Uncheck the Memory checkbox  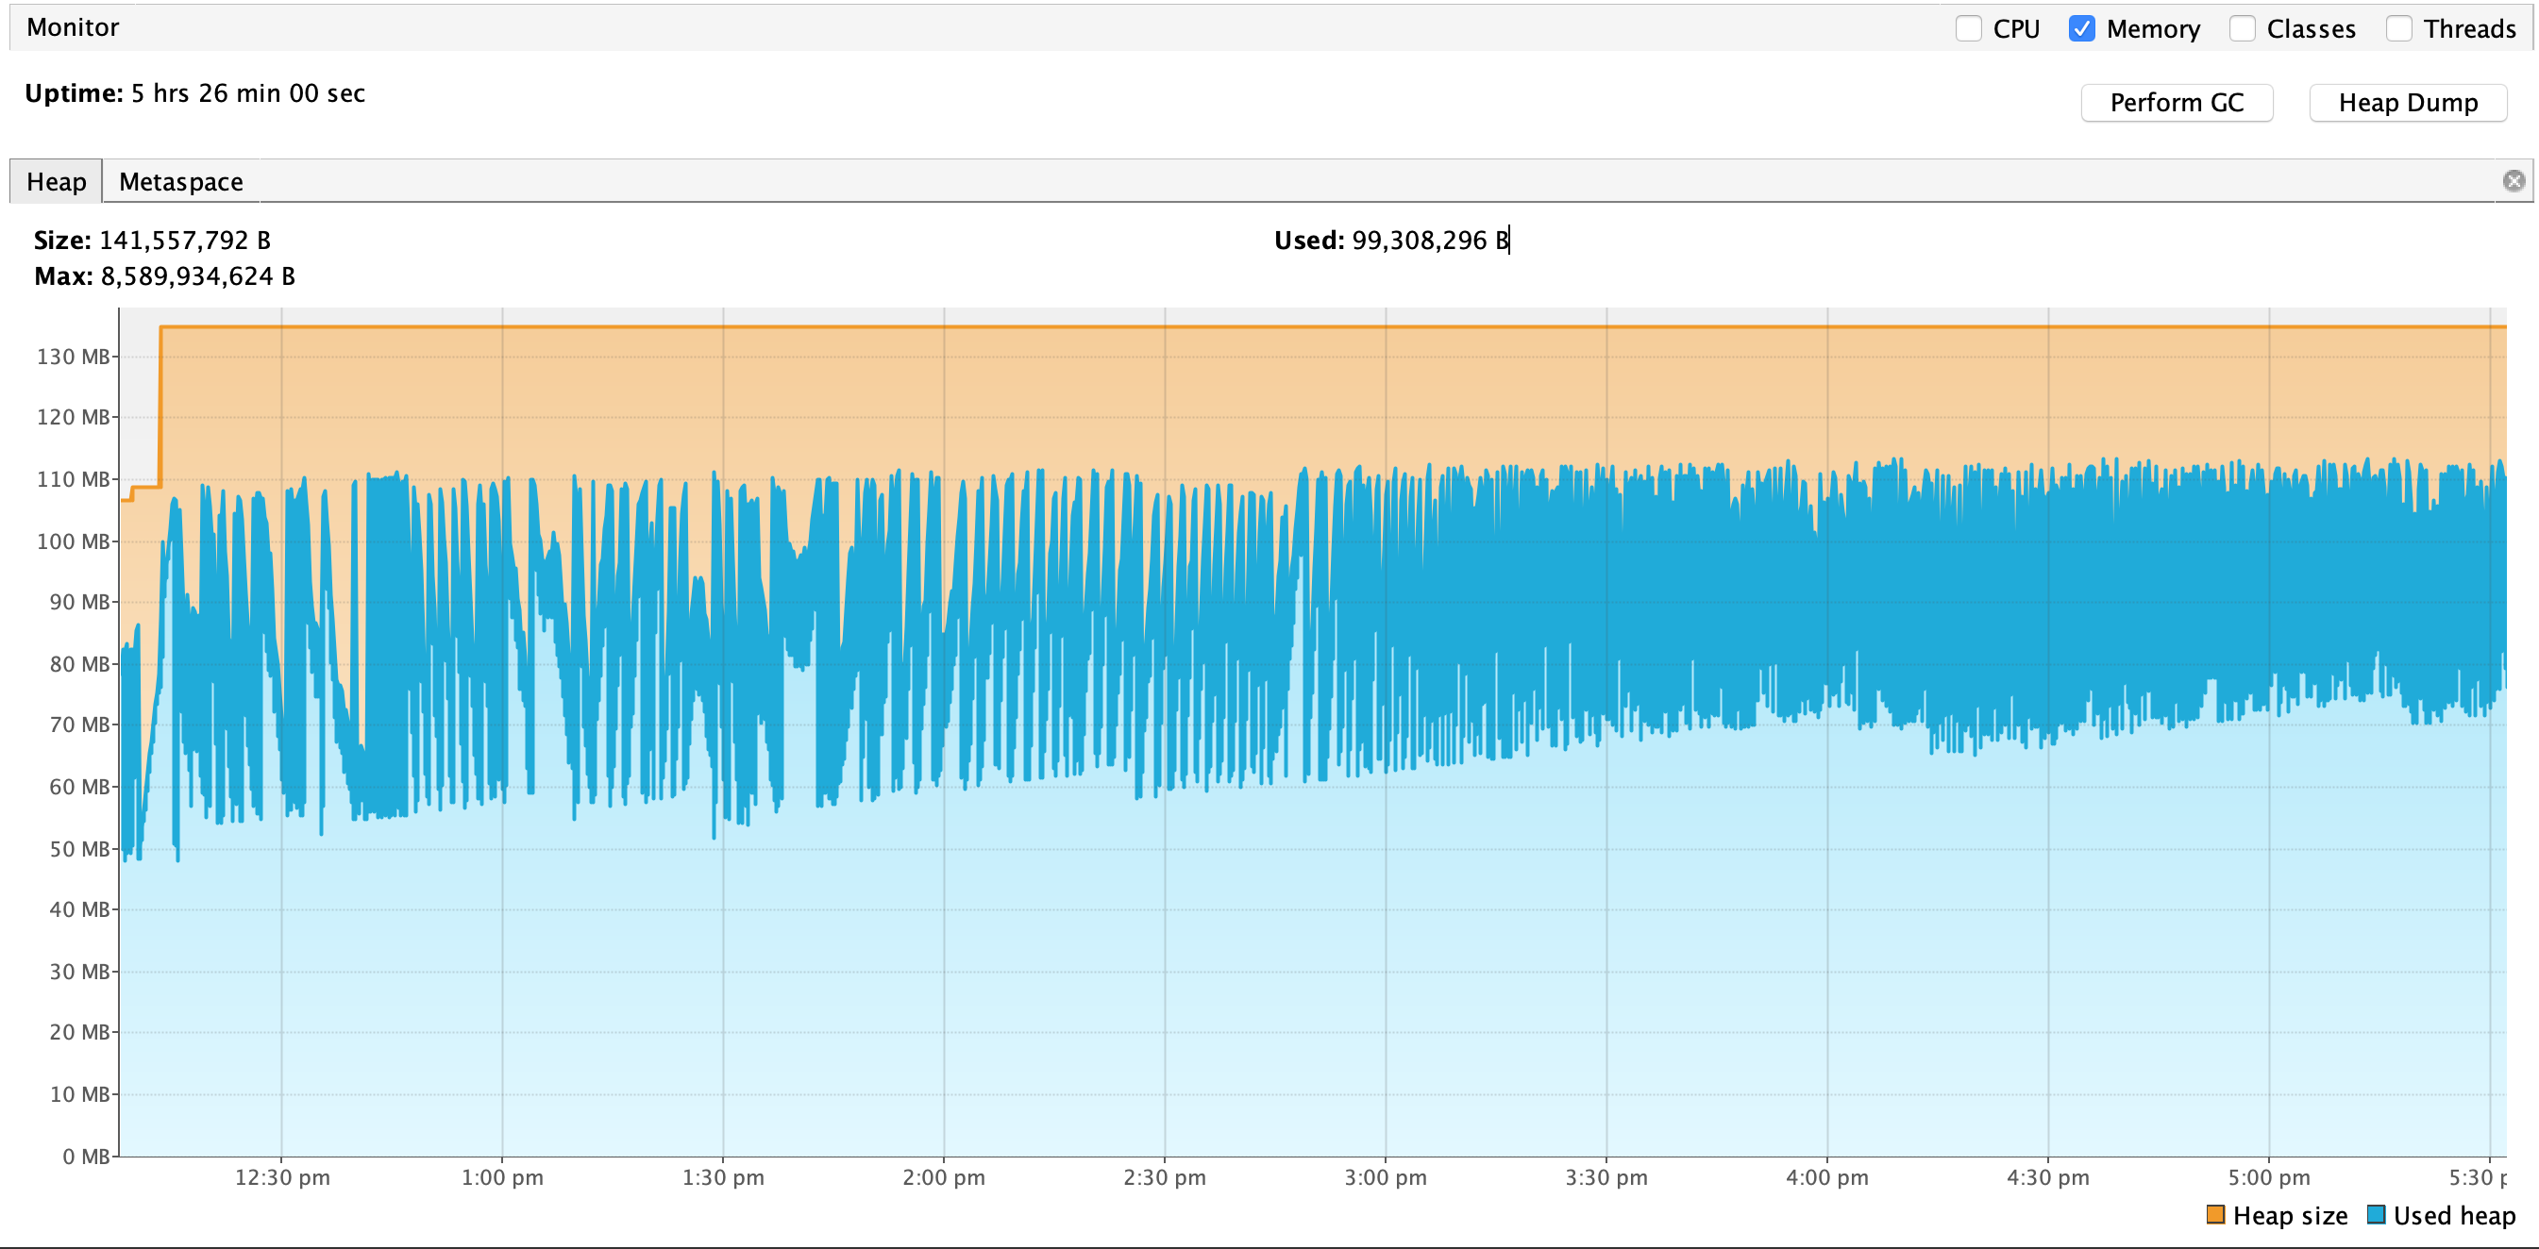click(2081, 28)
